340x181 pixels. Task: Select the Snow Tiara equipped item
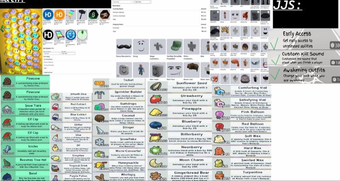25,109
